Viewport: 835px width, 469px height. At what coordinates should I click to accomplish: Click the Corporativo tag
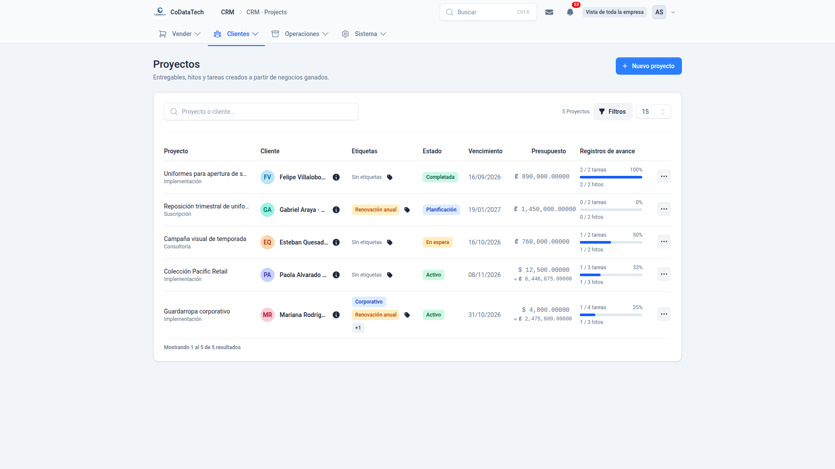[369, 302]
